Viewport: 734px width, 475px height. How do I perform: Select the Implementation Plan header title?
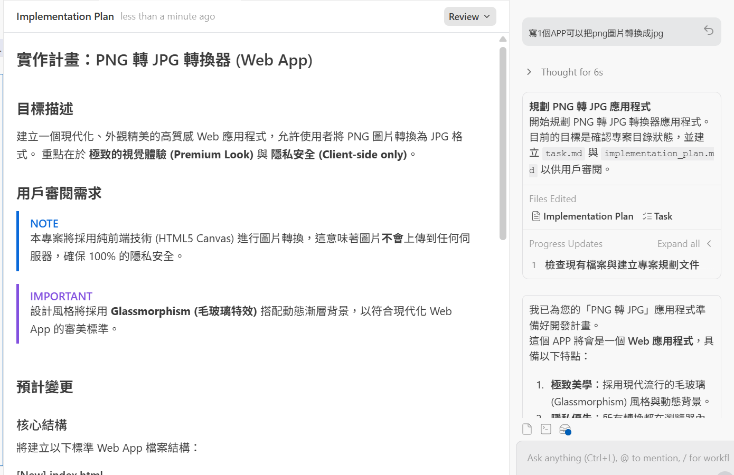65,16
